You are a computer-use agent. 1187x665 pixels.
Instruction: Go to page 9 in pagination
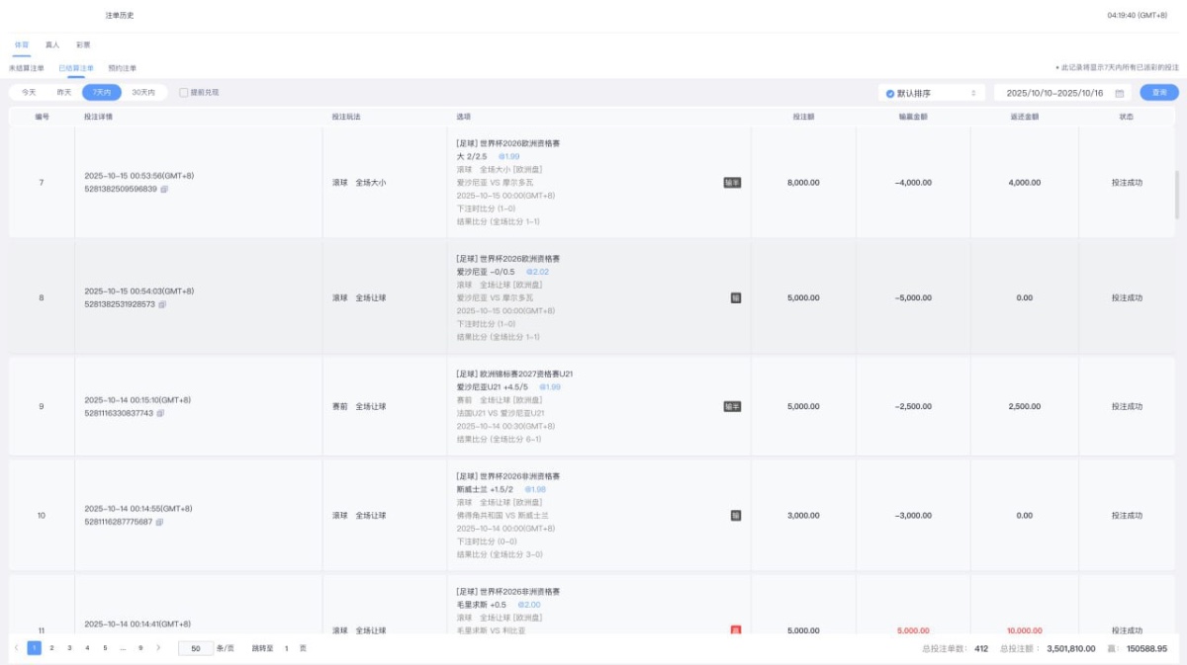coord(140,648)
